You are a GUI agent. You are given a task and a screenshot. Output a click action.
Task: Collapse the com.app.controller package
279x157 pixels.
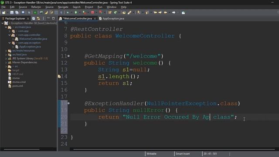[x=10, y=35]
